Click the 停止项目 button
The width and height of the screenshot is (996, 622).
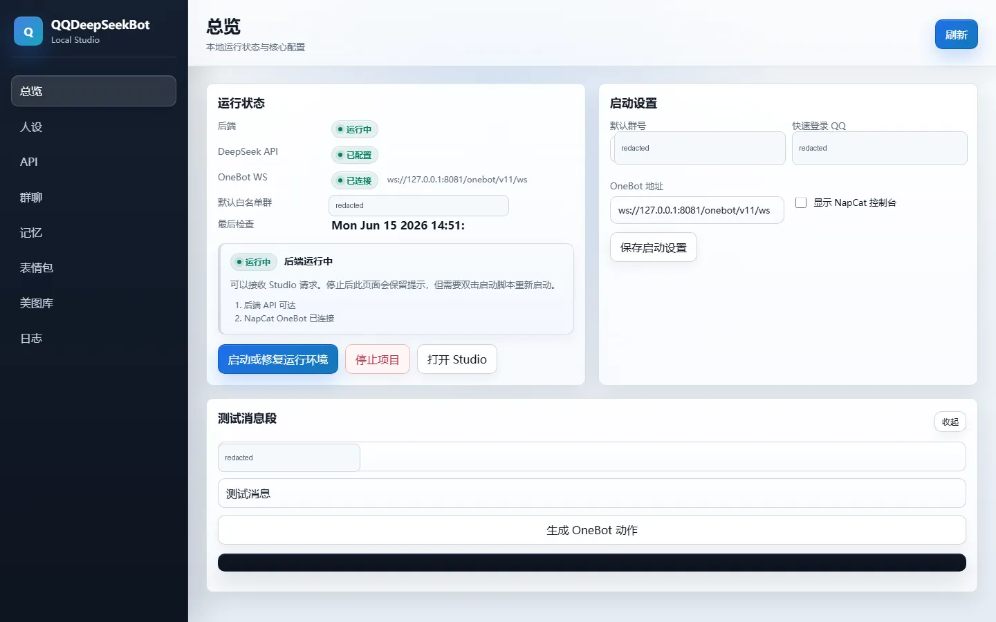point(378,359)
